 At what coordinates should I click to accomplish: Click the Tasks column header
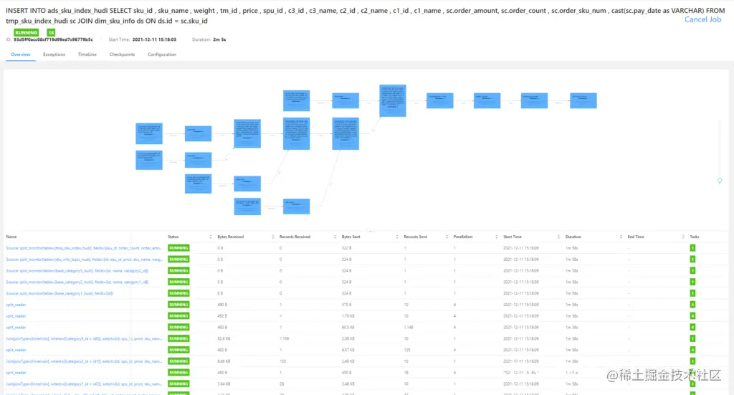coord(694,237)
